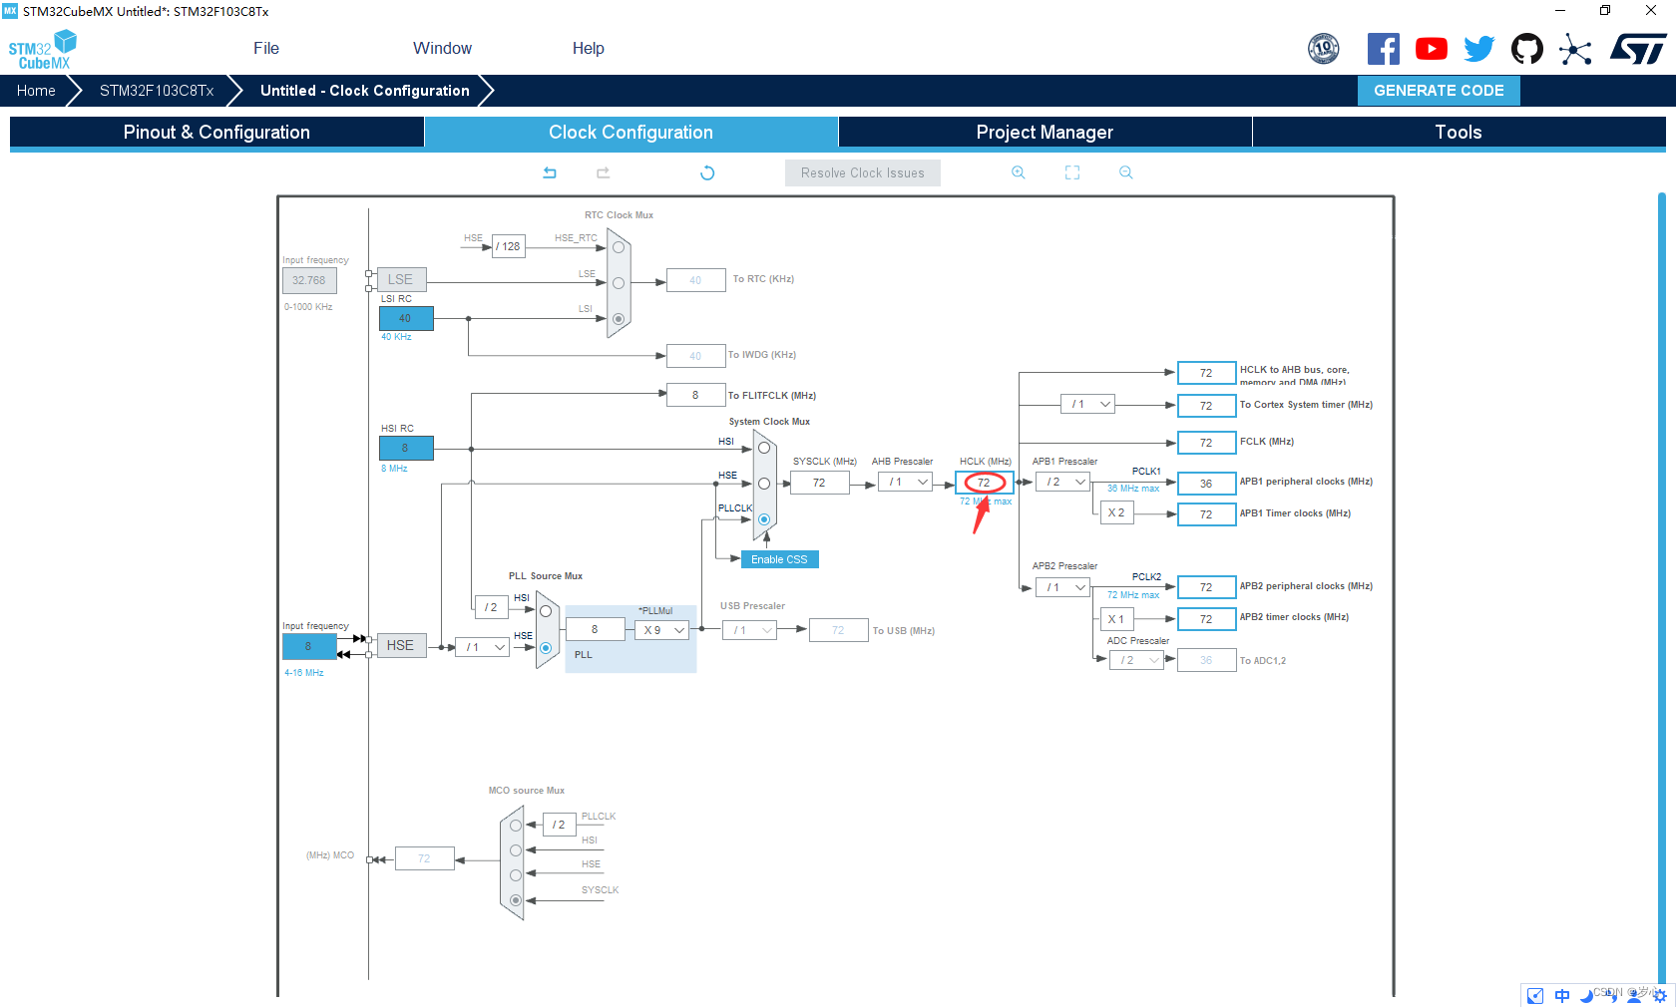Select HSI in System Clock Mux

pos(764,448)
